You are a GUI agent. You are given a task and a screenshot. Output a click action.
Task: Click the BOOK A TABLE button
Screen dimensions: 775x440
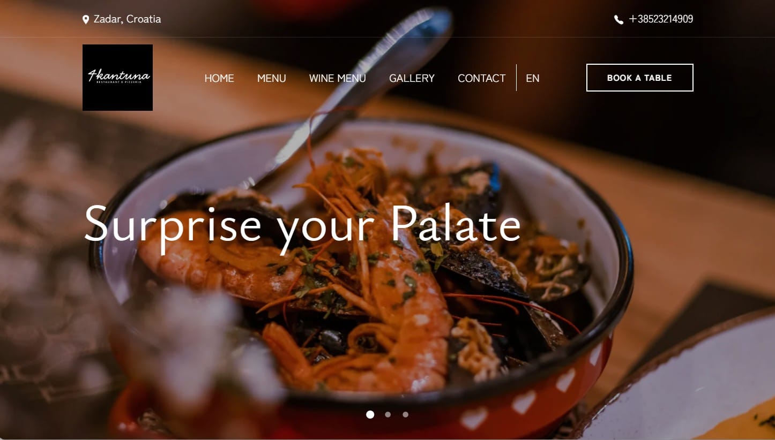point(639,78)
